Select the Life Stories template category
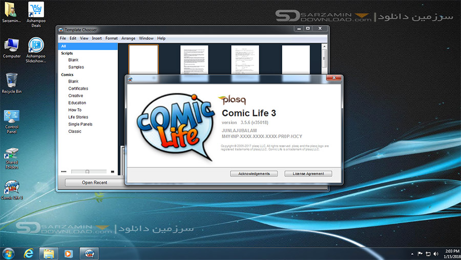The width and height of the screenshot is (461, 260). click(78, 117)
